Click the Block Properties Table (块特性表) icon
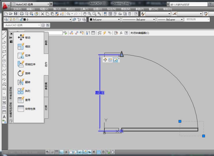Viewport: 214px width, 156px height. (21, 109)
